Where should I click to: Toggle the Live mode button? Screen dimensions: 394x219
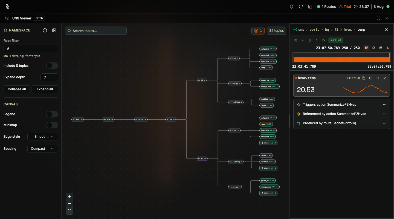coord(336,40)
